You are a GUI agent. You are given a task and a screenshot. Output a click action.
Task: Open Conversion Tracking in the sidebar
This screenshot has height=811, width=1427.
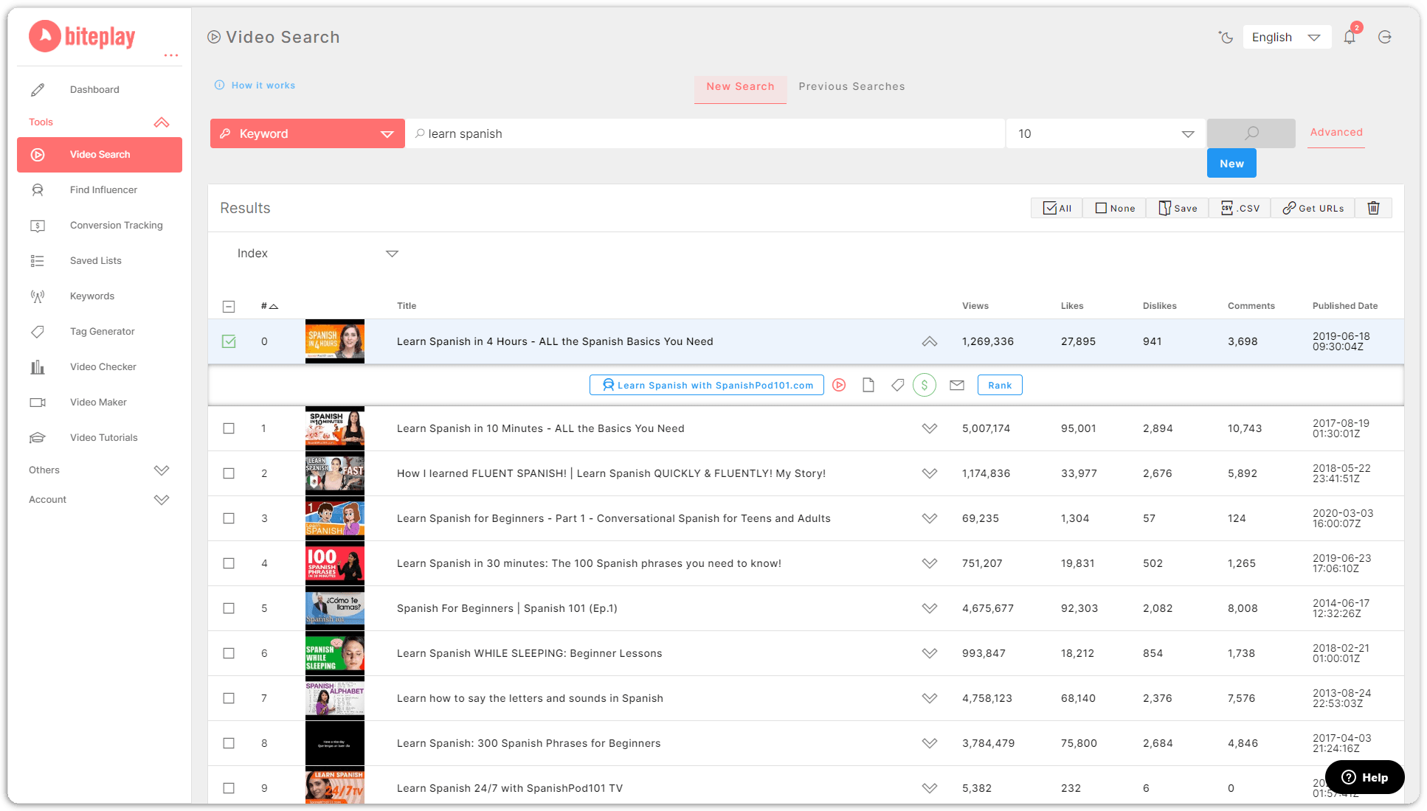point(116,225)
